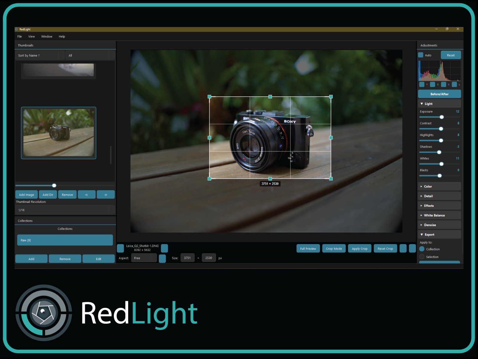The image size is (478, 359).
Task: Go to the previous image beside the filename
Action: [x=120, y=248]
